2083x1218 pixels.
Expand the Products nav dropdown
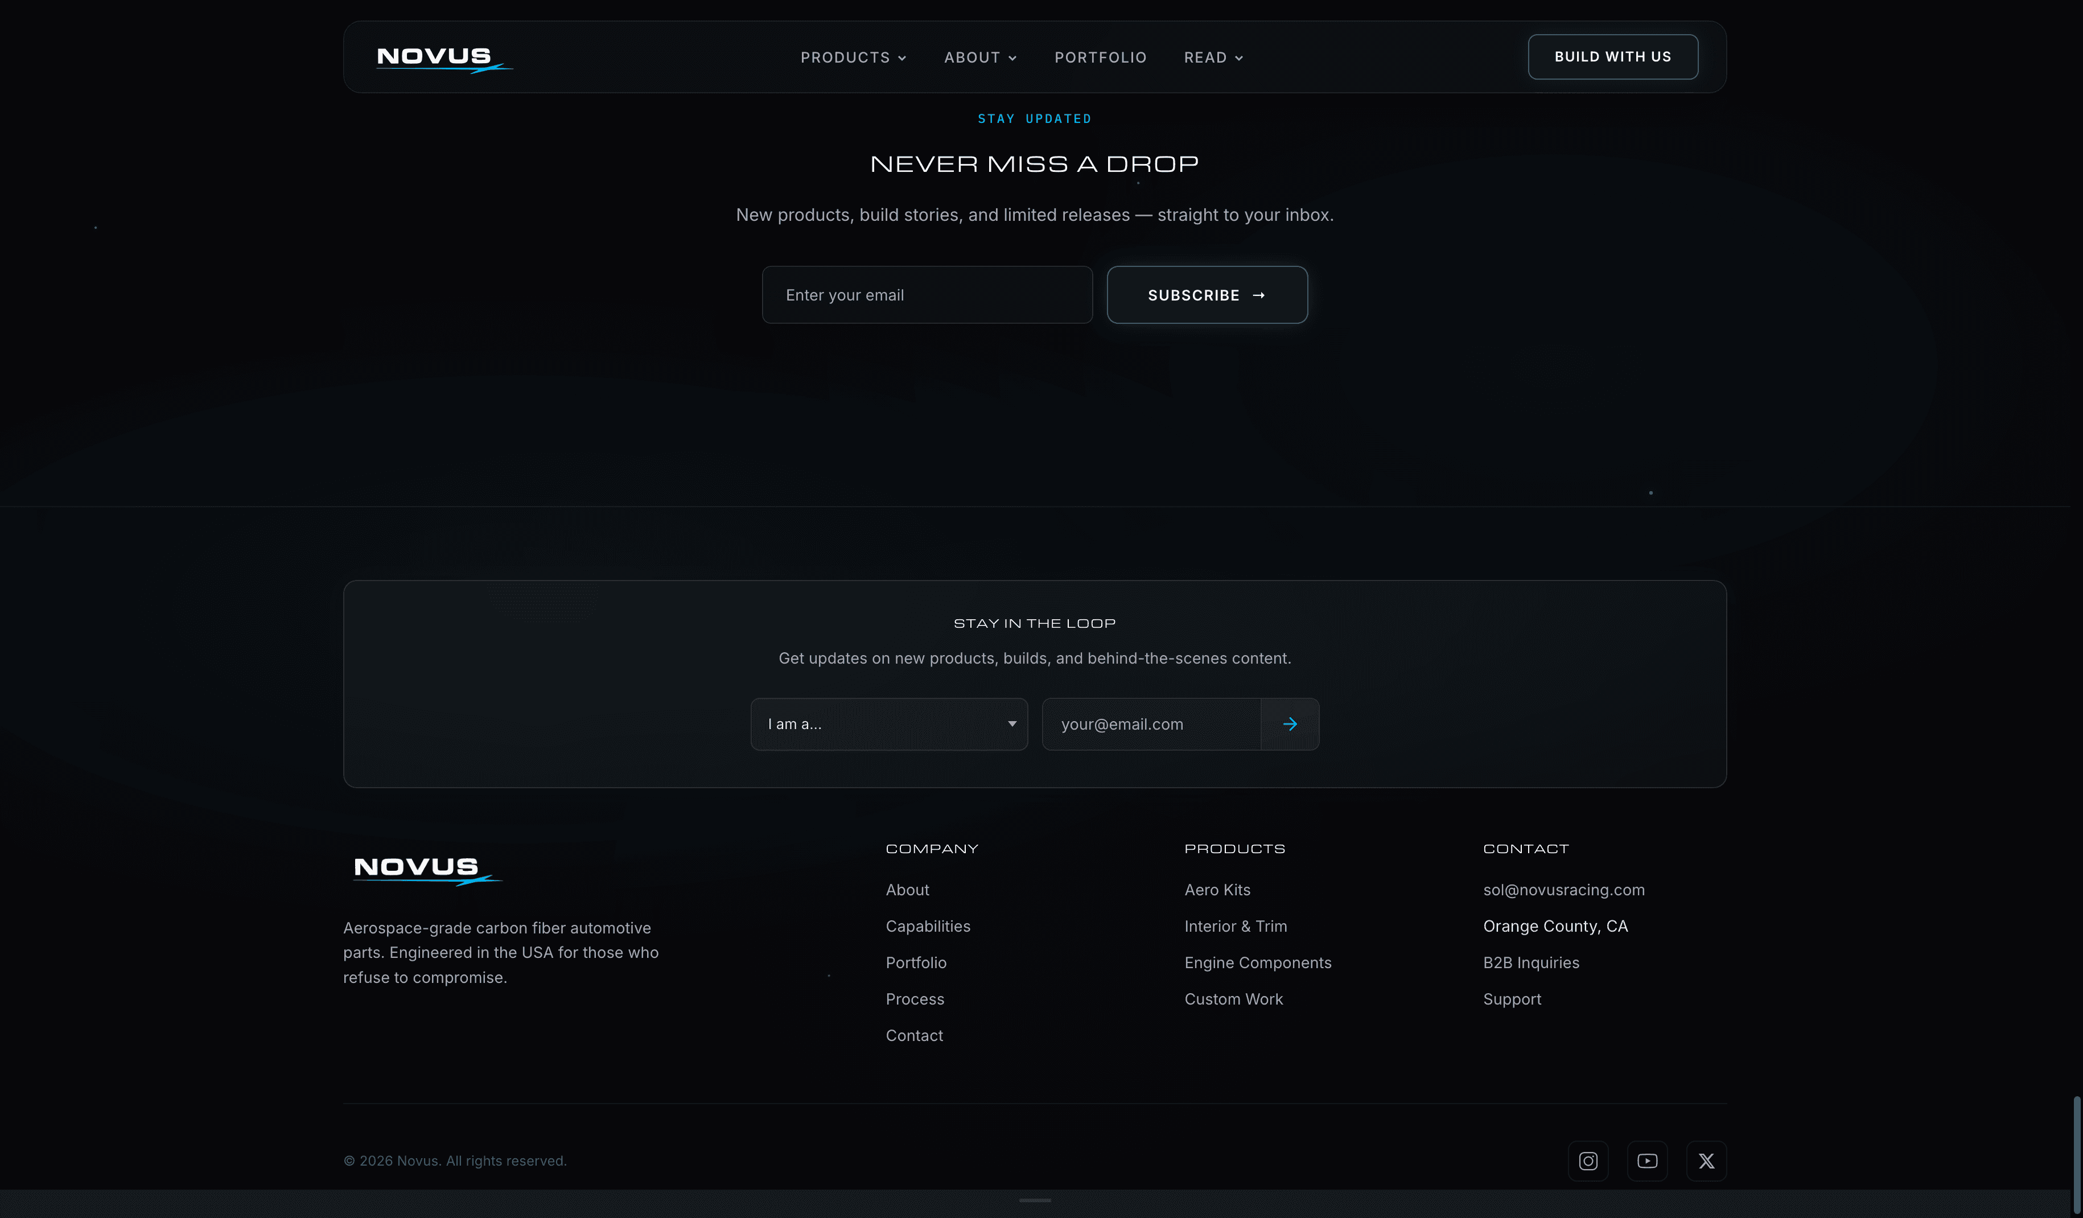click(853, 58)
